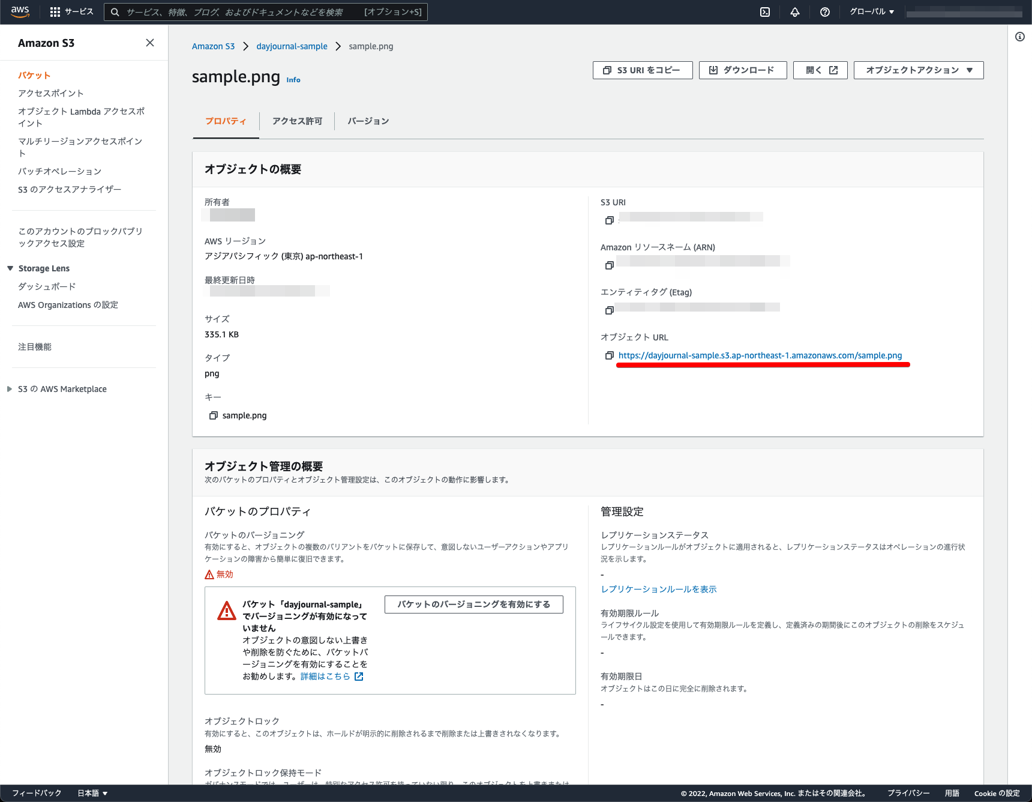Open the notifications bell icon
Viewport: 1032px width, 802px height.
click(x=795, y=12)
